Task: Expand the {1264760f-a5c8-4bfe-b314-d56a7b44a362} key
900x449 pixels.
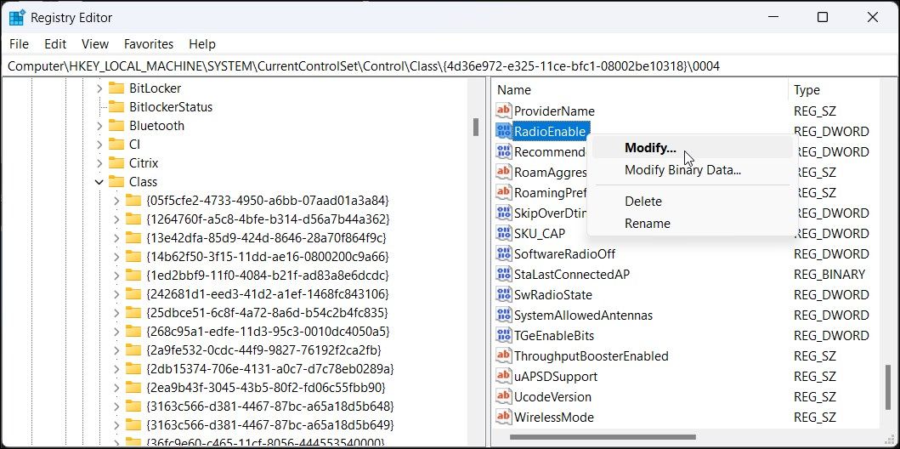Action: [116, 219]
